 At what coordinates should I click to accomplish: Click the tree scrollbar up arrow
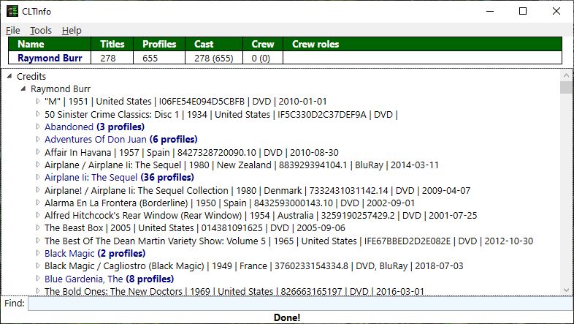pos(566,75)
